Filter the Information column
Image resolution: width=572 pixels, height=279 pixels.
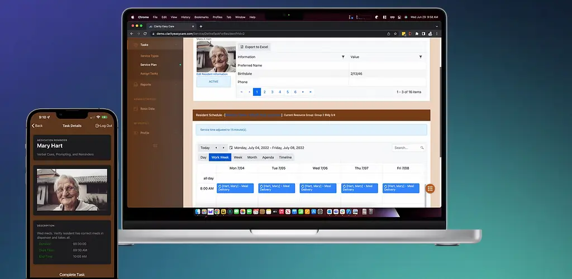click(343, 57)
